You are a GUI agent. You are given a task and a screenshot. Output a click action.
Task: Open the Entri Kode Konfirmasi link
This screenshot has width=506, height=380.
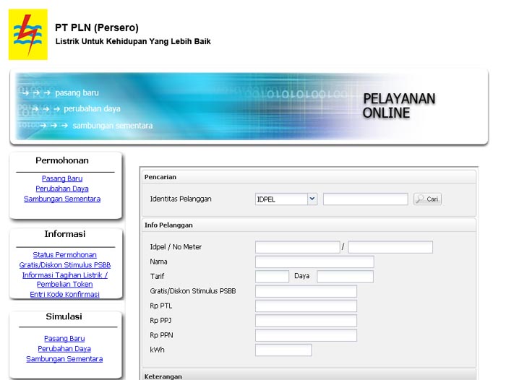[x=64, y=295]
